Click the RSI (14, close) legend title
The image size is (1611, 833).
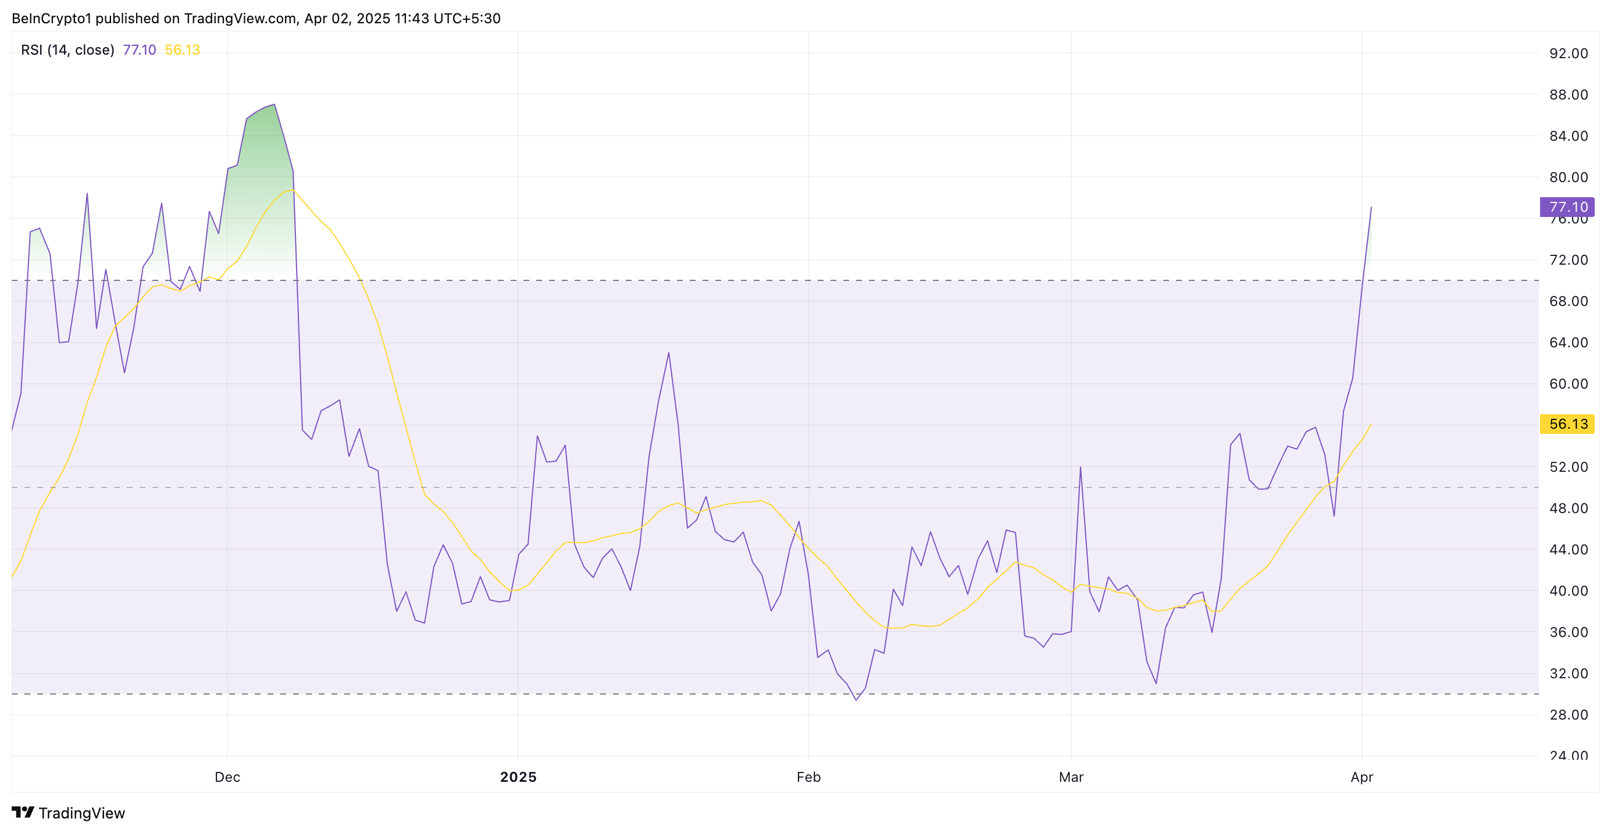[x=67, y=50]
